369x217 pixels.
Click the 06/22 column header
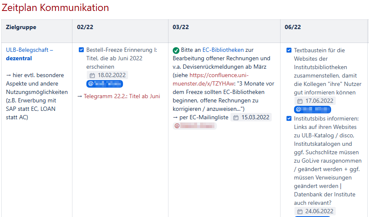coord(293,27)
